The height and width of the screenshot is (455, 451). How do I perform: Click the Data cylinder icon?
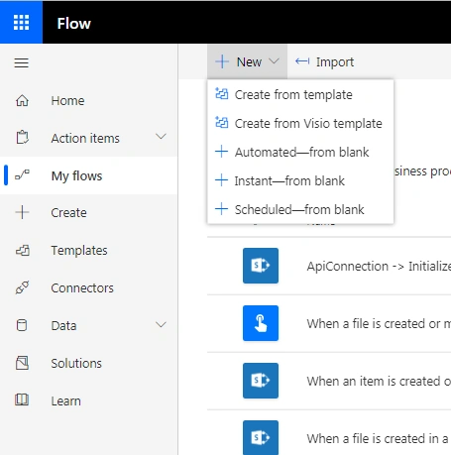(22, 325)
